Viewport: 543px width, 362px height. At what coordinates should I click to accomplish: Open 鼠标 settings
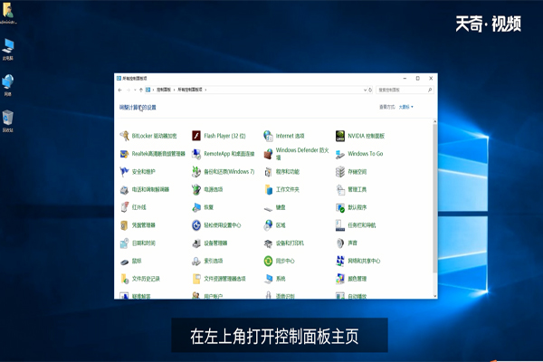[x=130, y=262]
